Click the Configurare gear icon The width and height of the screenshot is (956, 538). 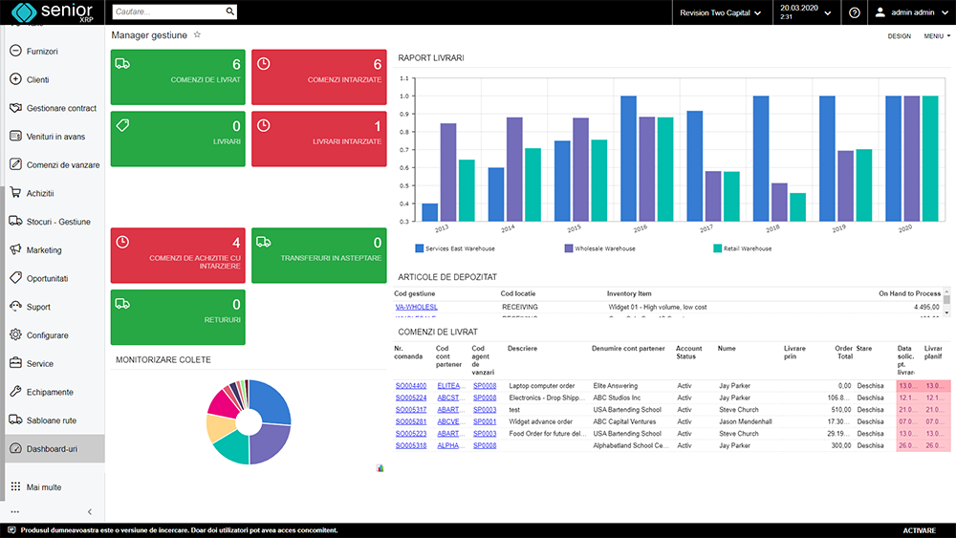pos(16,334)
